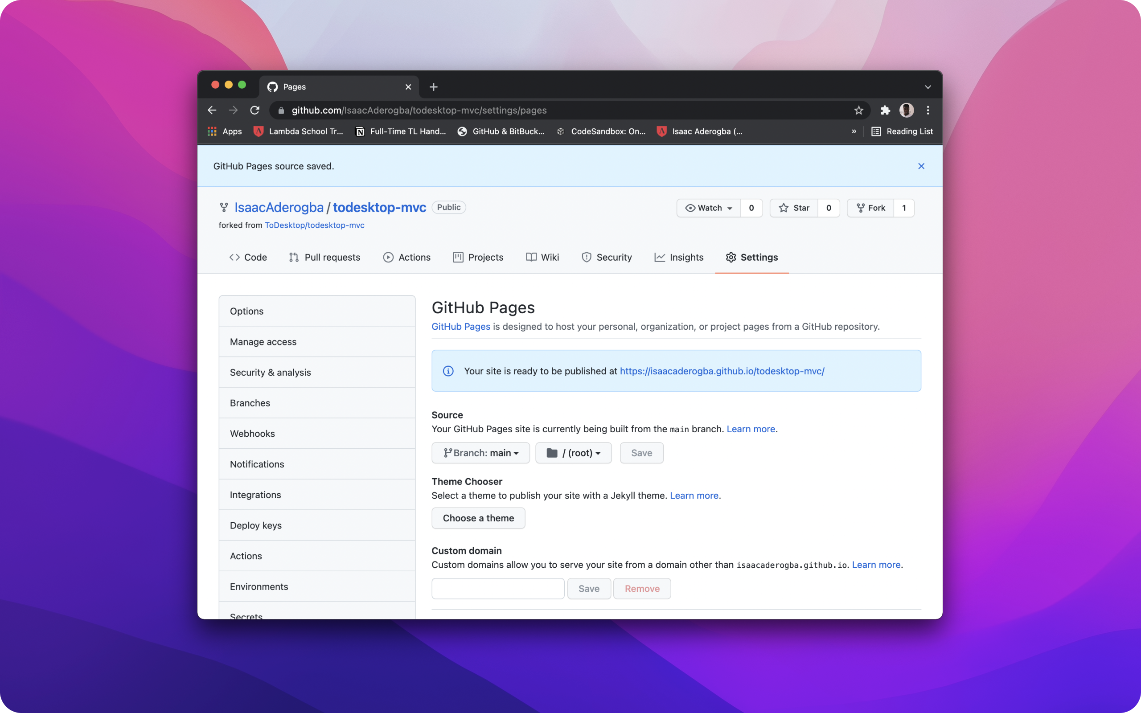Open the CodeSandbox bookmark
1141x713 pixels.
[x=601, y=131]
